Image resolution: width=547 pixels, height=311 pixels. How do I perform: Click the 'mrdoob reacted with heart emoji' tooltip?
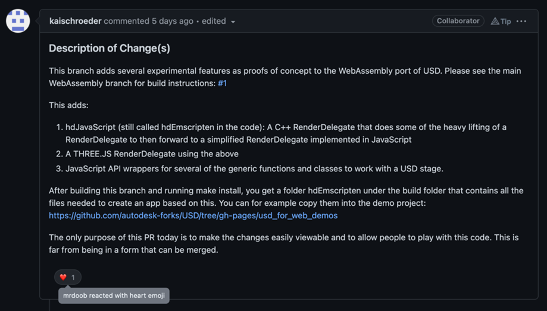coord(114,296)
